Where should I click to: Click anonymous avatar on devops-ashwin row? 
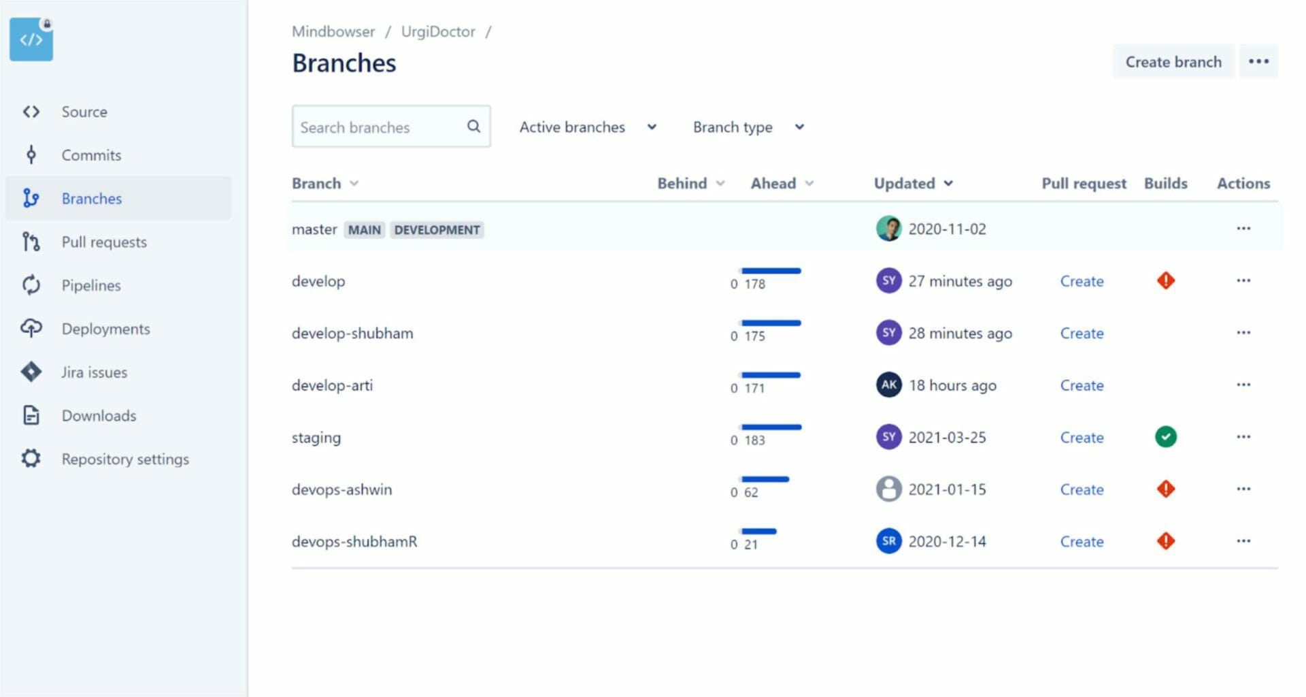[889, 489]
